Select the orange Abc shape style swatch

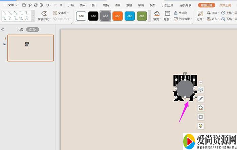click(117, 16)
